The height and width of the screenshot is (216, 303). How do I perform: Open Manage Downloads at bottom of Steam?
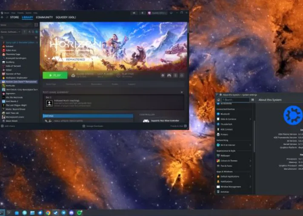(93, 126)
